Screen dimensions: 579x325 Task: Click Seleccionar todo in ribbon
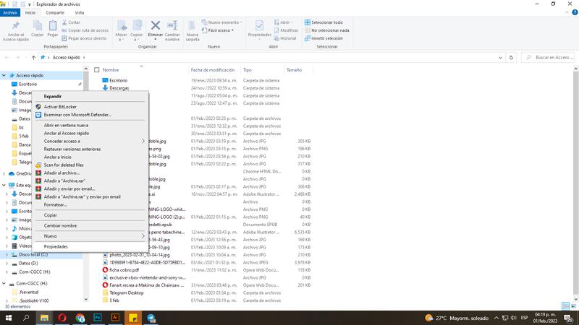(x=324, y=22)
